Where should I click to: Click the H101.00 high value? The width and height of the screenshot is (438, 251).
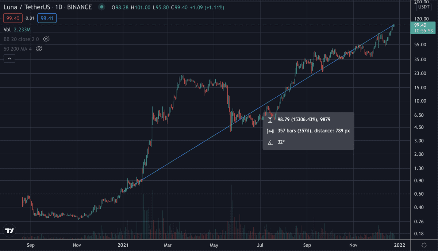pyautogui.click(x=140, y=7)
